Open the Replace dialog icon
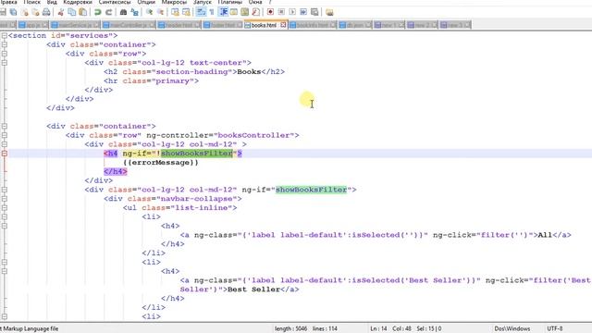 [134, 12]
